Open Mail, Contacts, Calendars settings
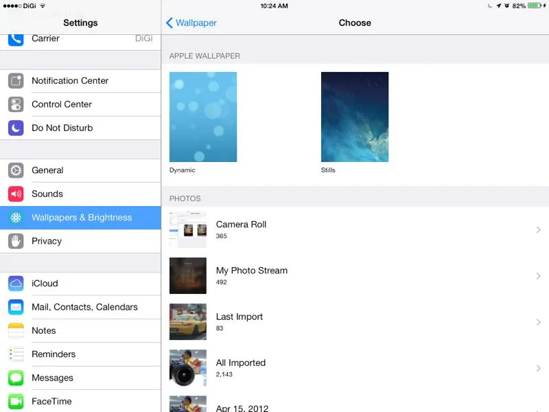The image size is (549, 412). (84, 307)
